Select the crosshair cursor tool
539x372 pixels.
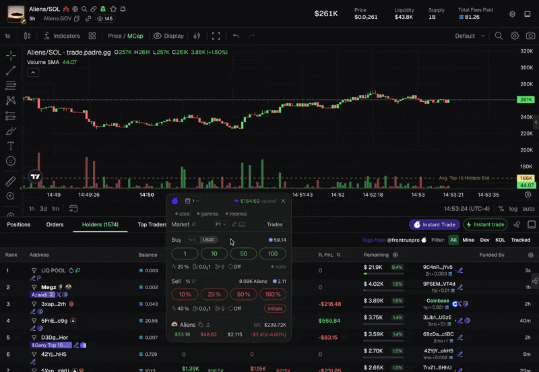click(11, 55)
